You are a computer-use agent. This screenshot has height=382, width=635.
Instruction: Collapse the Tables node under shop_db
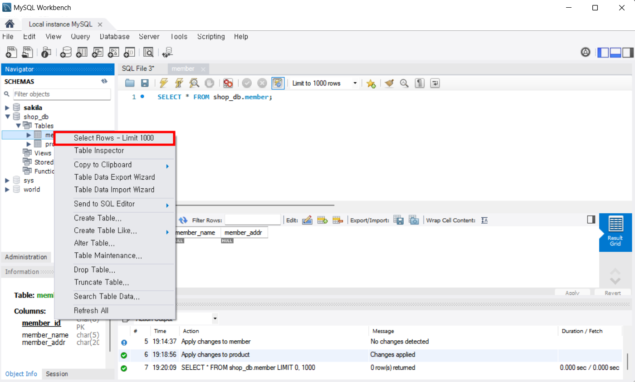[x=18, y=126]
